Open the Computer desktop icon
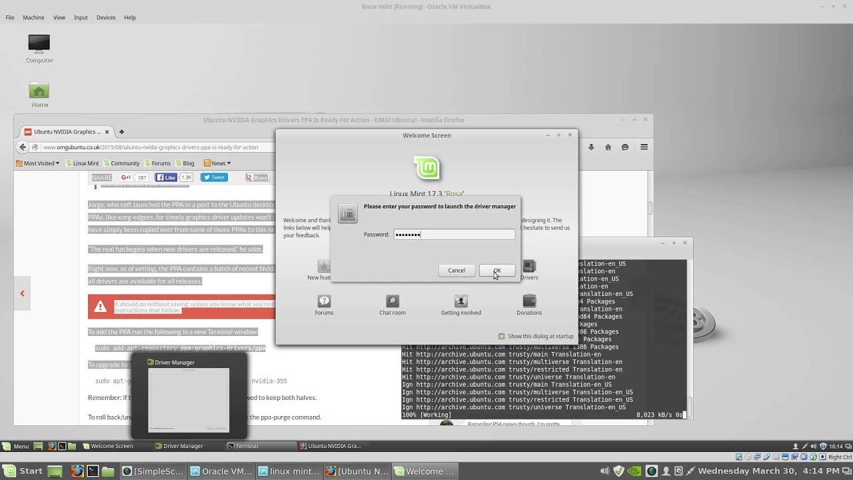 pos(39,49)
